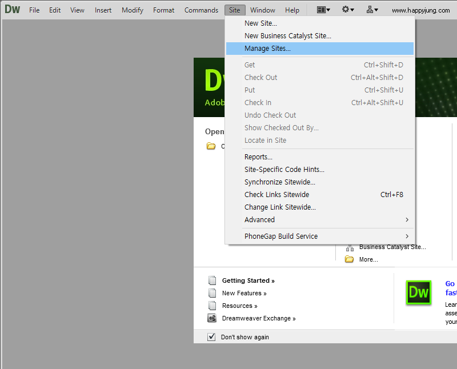The height and width of the screenshot is (369, 457).
Task: Open the File menu
Action: (x=34, y=10)
